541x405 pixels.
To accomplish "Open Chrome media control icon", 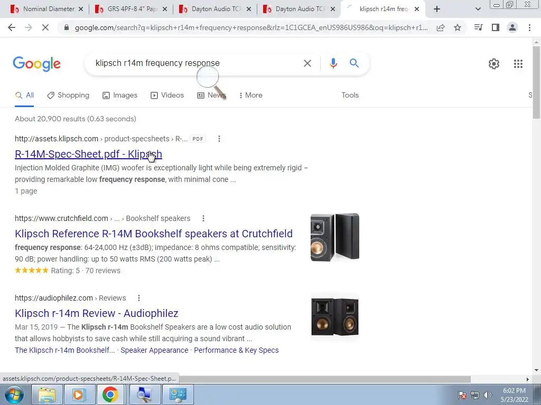I will point(478,27).
